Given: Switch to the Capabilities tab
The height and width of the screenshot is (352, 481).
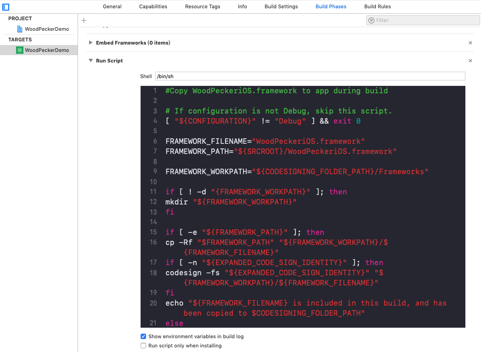Looking at the screenshot, I should coord(153,6).
